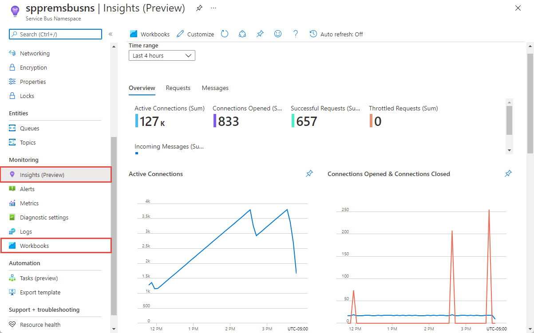Open the help question mark icon
Screen dimensions: 534x333
click(x=296, y=34)
